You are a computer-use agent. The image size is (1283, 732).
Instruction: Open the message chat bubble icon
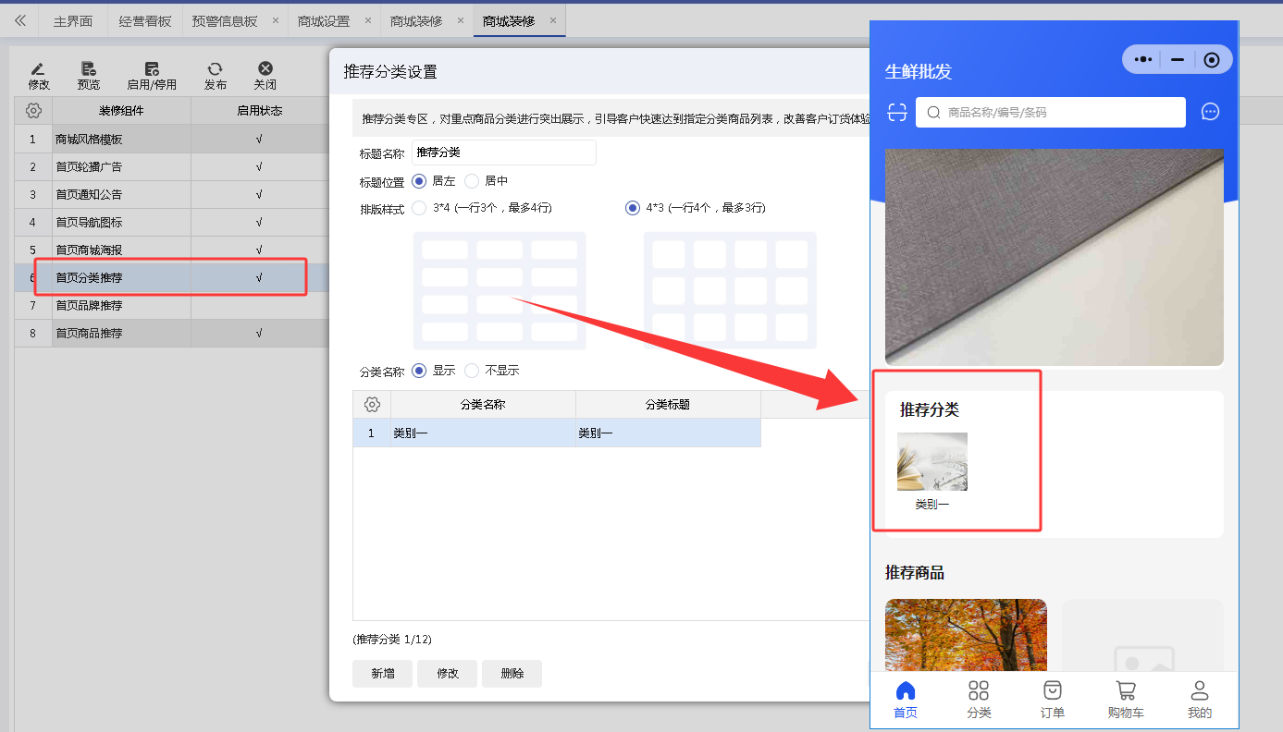pos(1210,112)
